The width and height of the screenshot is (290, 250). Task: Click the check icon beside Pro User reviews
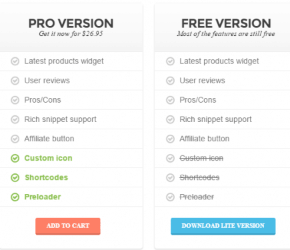[15, 81]
